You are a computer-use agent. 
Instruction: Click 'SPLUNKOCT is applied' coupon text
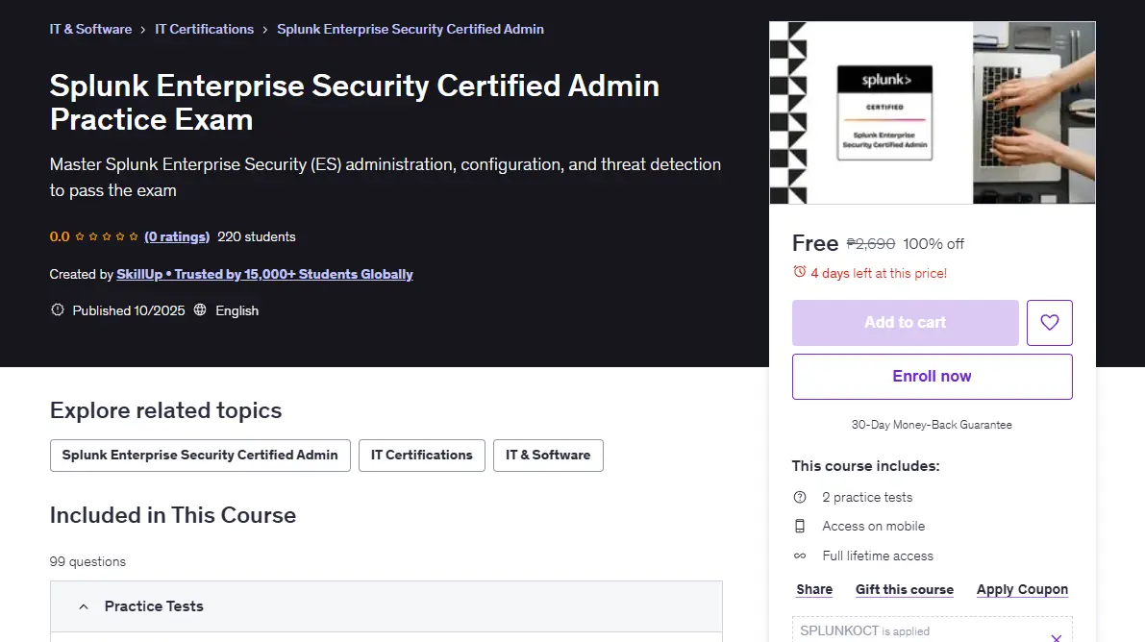point(864,630)
